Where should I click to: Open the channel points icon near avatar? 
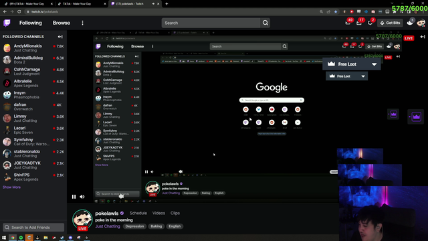pos(410,22)
